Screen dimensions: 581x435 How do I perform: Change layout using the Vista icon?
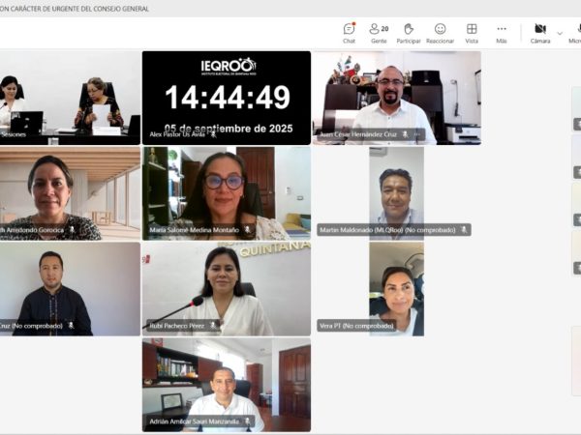[x=472, y=33]
